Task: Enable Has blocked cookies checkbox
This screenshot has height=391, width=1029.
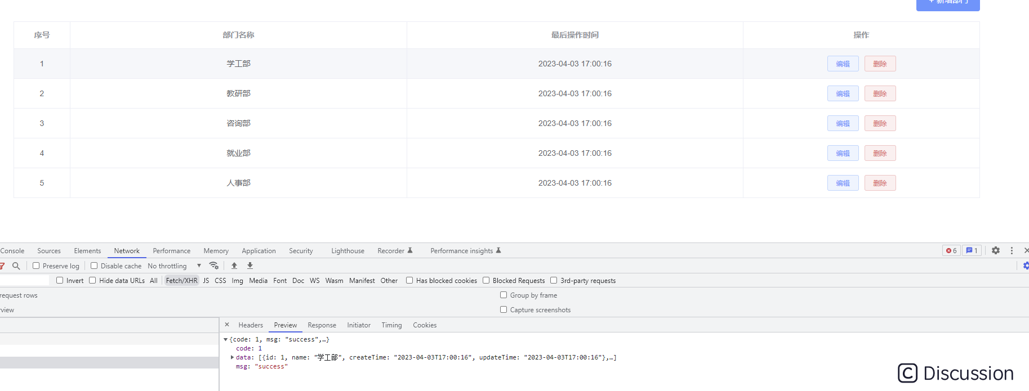Action: pos(409,280)
